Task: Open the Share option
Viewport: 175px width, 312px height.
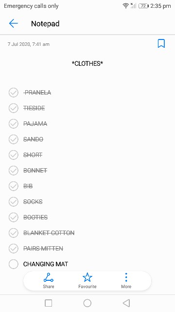Action: [49, 281]
